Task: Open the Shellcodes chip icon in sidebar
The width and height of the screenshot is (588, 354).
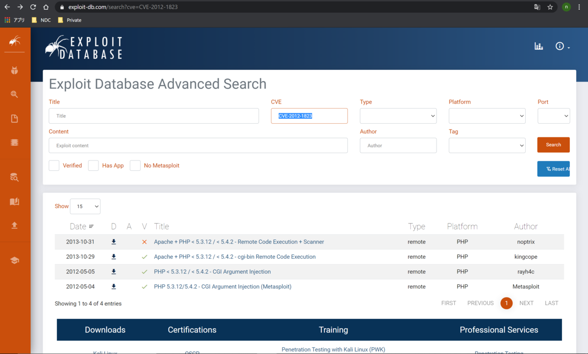Action: 15,142
